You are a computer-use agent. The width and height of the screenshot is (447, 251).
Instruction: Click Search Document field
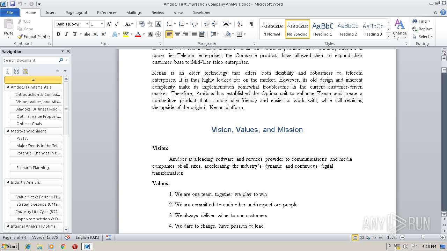coord(30,60)
